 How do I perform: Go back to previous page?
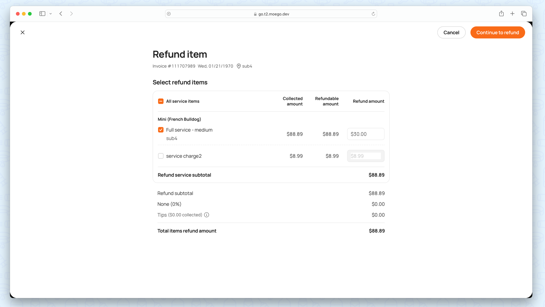61,14
